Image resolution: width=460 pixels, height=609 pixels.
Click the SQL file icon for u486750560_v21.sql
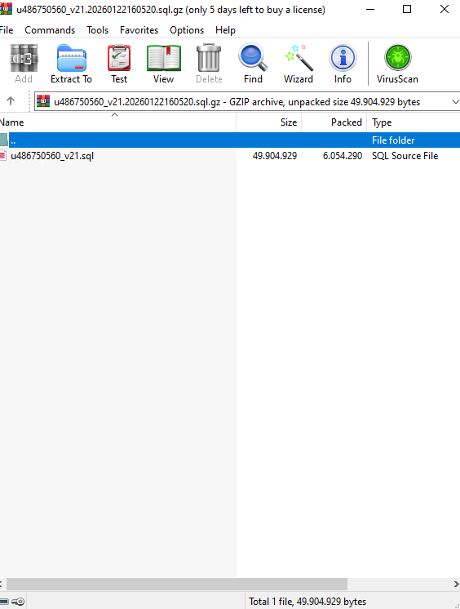[x=3, y=155]
